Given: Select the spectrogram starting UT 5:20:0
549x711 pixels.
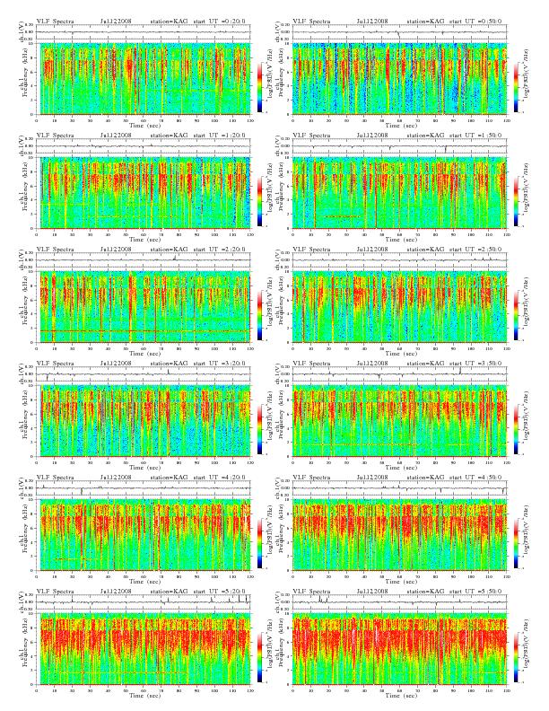Looking at the screenshot, I should click(144, 649).
